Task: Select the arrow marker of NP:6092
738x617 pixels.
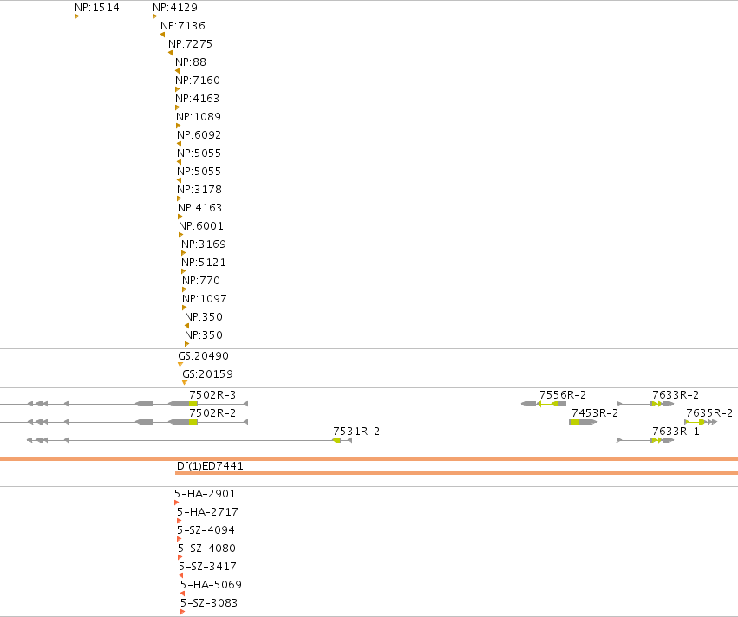Action: (x=179, y=144)
